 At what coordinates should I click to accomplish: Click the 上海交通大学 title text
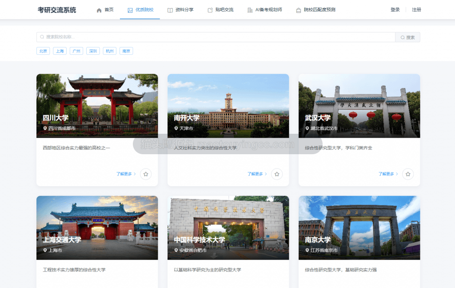(x=62, y=240)
